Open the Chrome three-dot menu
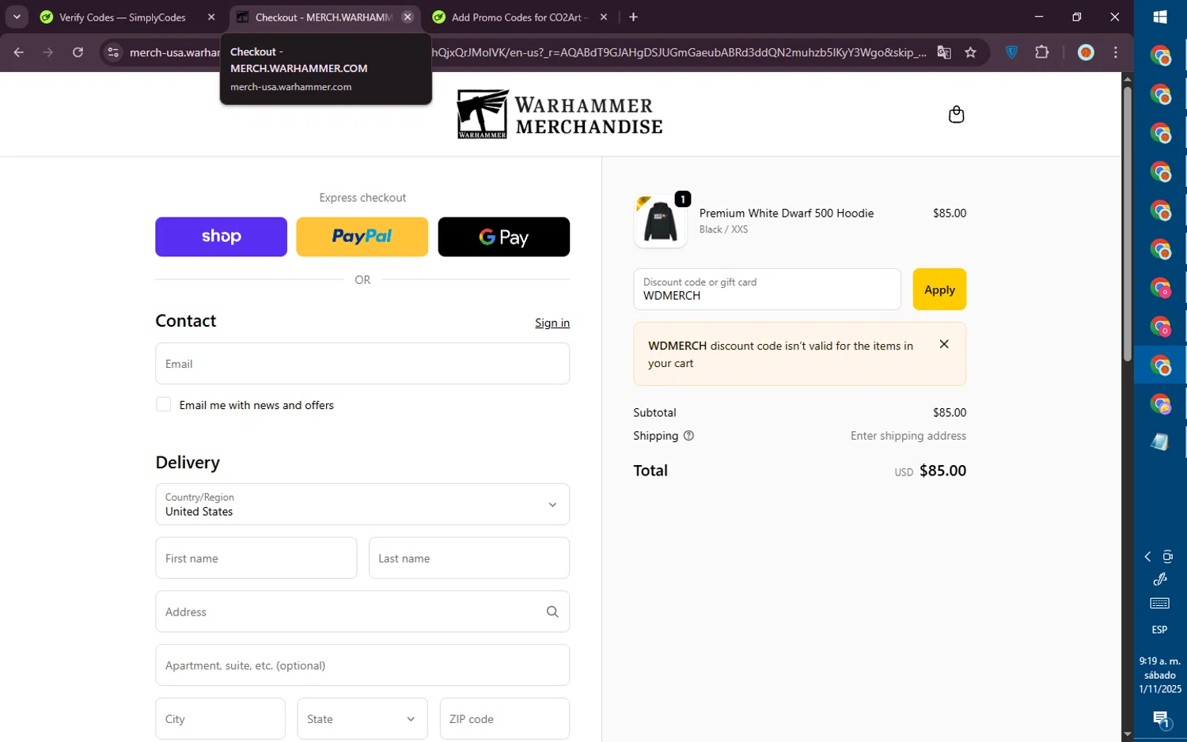This screenshot has height=742, width=1187. tap(1116, 52)
